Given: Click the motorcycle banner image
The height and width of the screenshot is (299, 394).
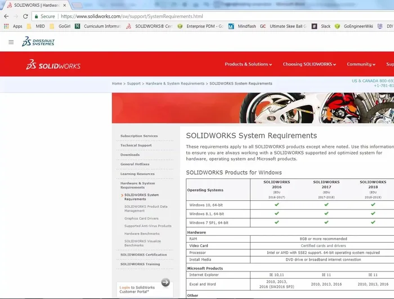Looking at the screenshot, I should point(253,108).
